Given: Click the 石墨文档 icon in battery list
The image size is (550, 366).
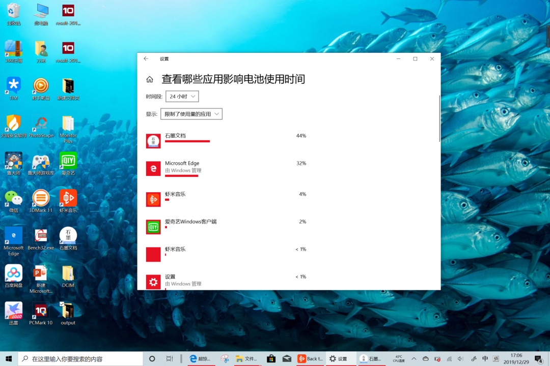Looking at the screenshot, I should 153,141.
